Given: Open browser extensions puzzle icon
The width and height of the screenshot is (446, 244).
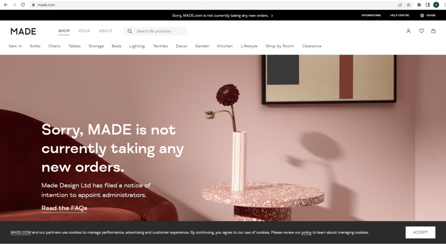Looking at the screenshot, I should 419,5.
